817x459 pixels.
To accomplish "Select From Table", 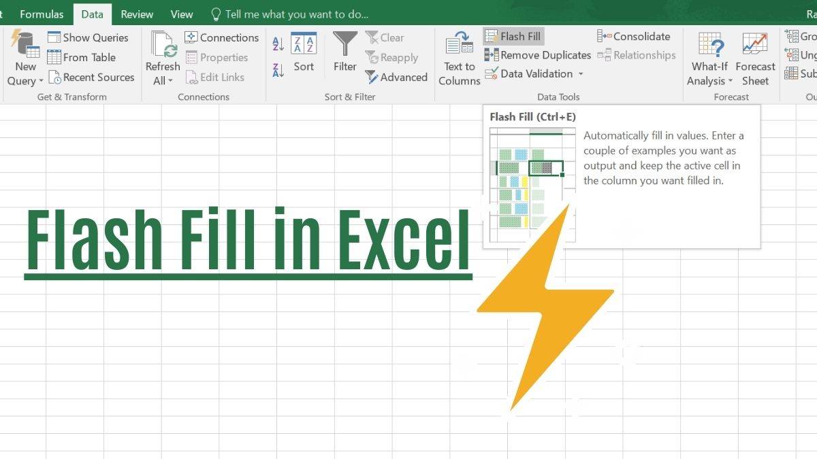I will (81, 57).
